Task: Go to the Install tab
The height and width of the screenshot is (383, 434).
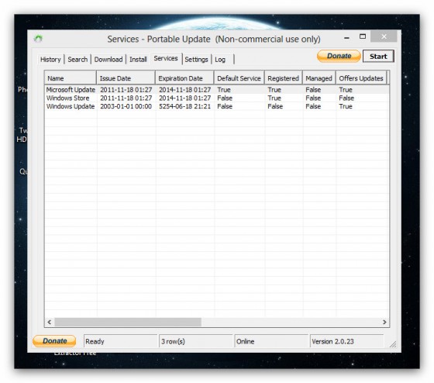Action: pos(138,59)
